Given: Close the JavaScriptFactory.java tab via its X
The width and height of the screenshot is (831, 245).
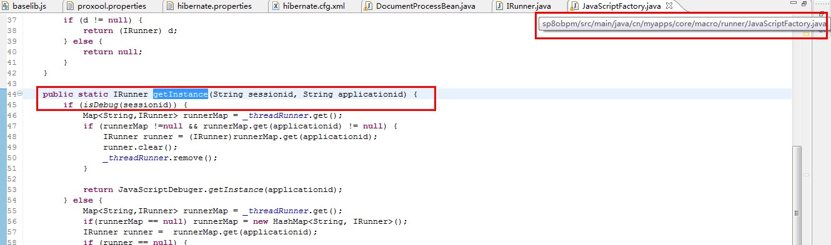Looking at the screenshot, I should point(669,6).
